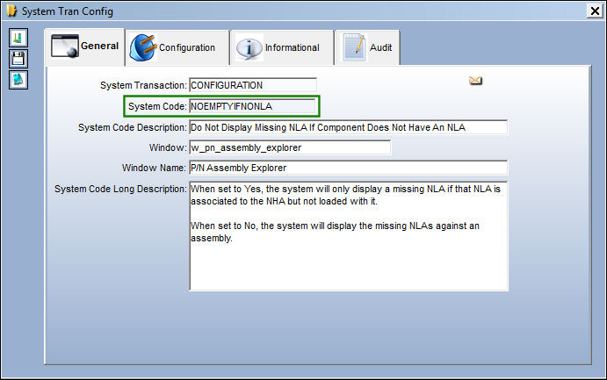
Task: Click the System Transaction field
Action: (x=253, y=85)
